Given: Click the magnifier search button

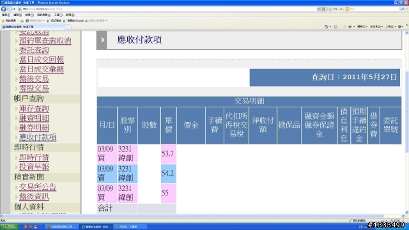Looking at the screenshot, I should 403,9.
